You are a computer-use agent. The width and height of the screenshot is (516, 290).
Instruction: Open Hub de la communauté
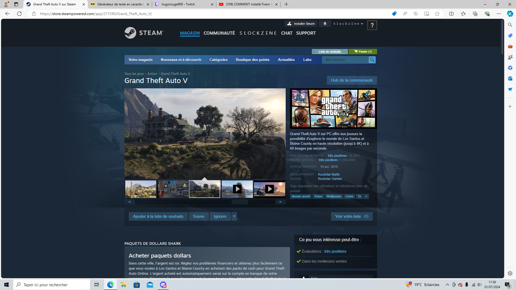pyautogui.click(x=352, y=80)
